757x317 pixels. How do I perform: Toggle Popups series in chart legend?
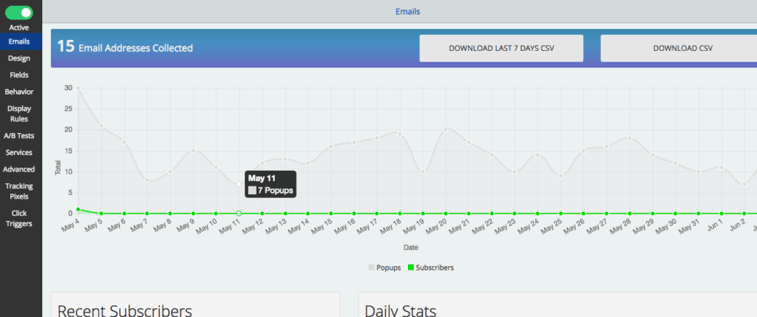click(384, 267)
